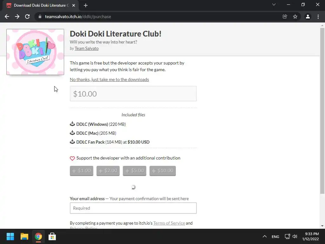The image size is (325, 244).
Task: Click the ENG language indicator
Action: tap(275, 237)
